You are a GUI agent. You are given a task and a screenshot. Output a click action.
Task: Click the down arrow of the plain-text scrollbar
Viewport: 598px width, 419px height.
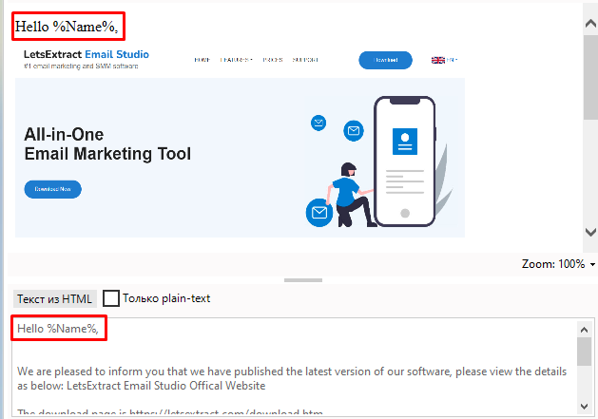pos(584,407)
